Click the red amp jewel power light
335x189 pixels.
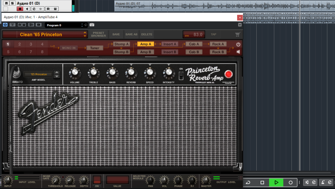tap(228, 74)
